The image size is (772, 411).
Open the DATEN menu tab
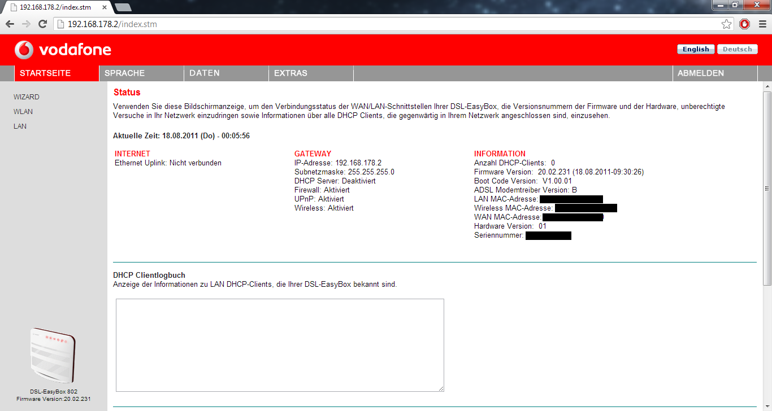click(226, 73)
